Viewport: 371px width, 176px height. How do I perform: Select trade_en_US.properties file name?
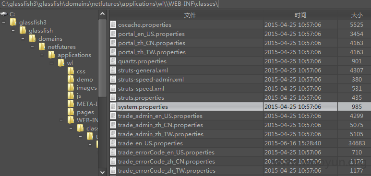coord(150,143)
